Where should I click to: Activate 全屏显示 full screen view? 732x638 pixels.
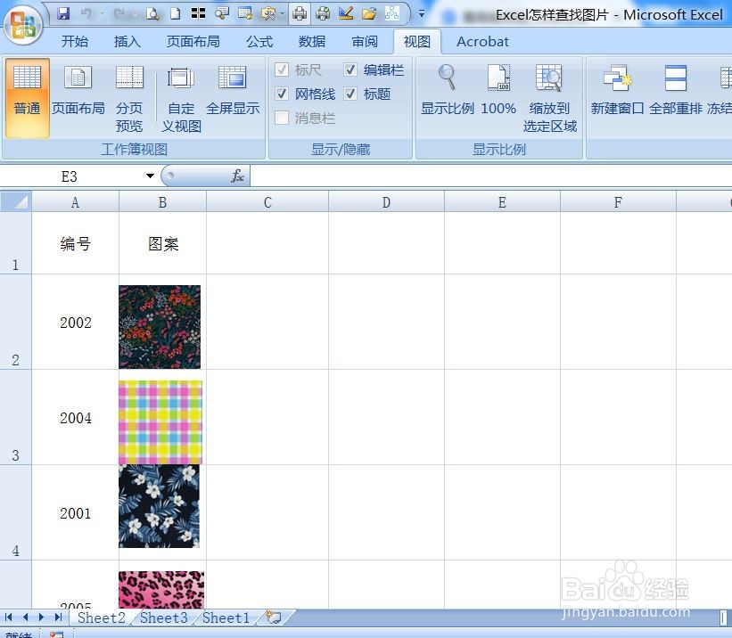(x=233, y=94)
